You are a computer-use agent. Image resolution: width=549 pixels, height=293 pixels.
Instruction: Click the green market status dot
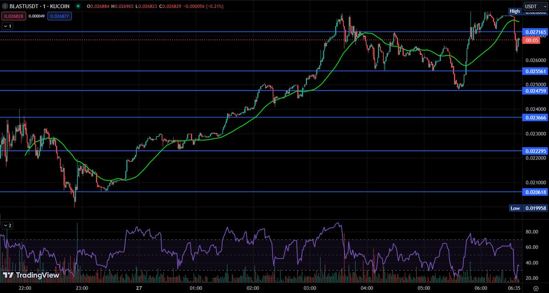click(x=78, y=6)
